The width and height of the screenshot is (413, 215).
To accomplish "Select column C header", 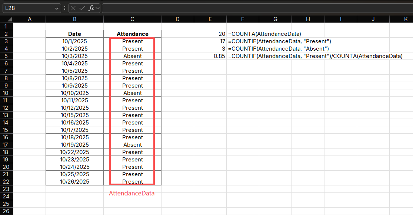I will 132,19.
